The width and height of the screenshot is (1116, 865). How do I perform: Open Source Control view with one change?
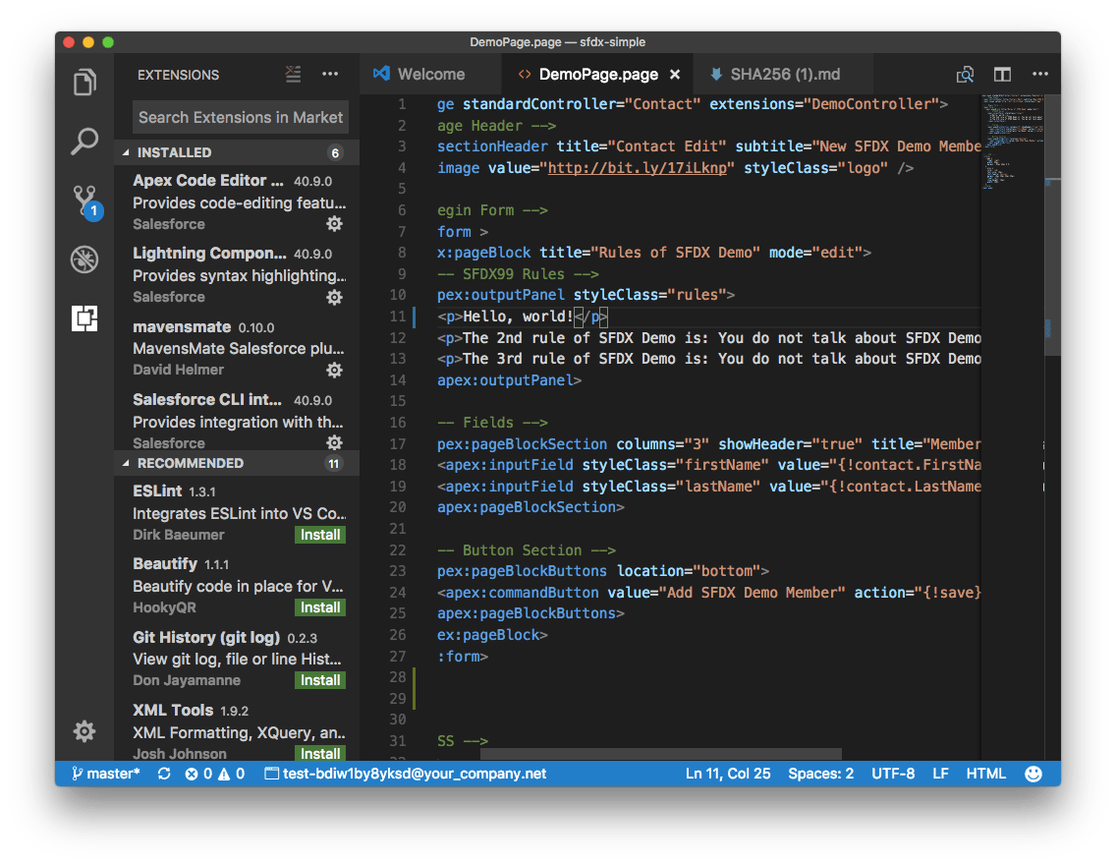[x=86, y=202]
